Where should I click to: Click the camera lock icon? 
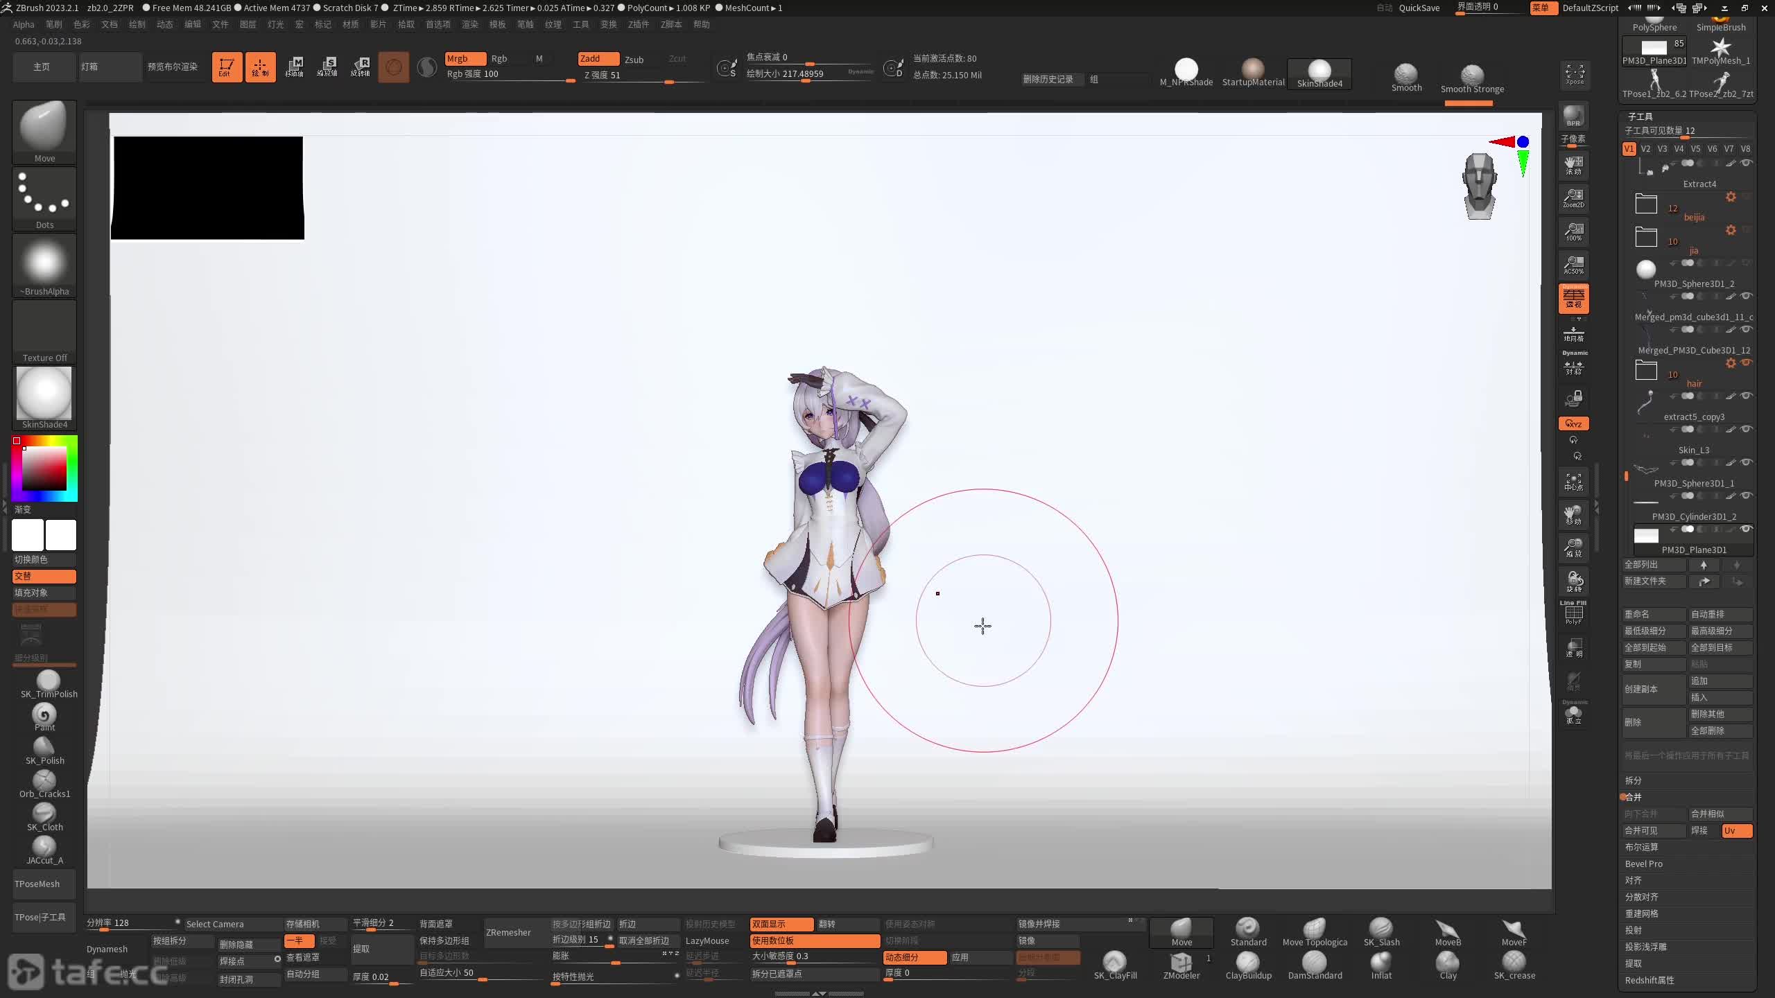coord(1574,398)
